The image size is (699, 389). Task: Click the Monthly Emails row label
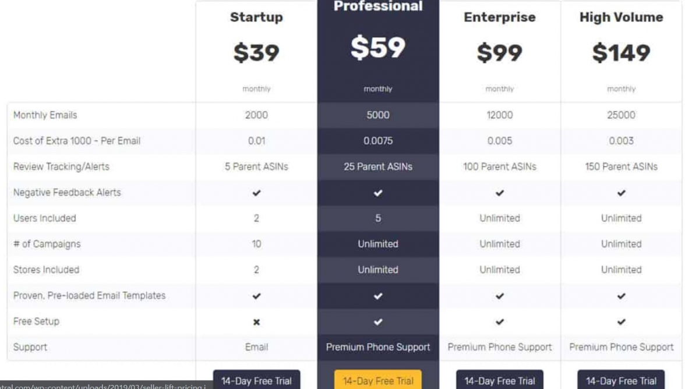(x=45, y=115)
